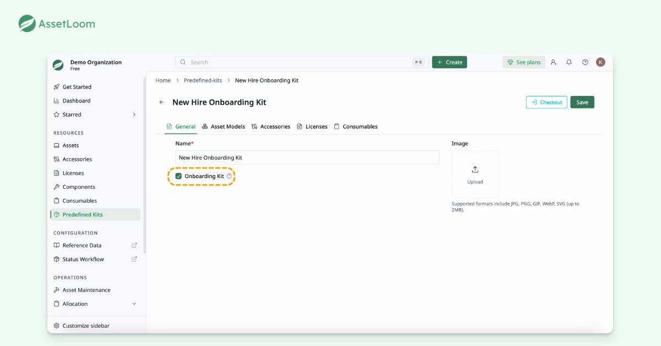Click the invite user icon in top bar
Image resolution: width=661 pixels, height=346 pixels.
tap(554, 62)
